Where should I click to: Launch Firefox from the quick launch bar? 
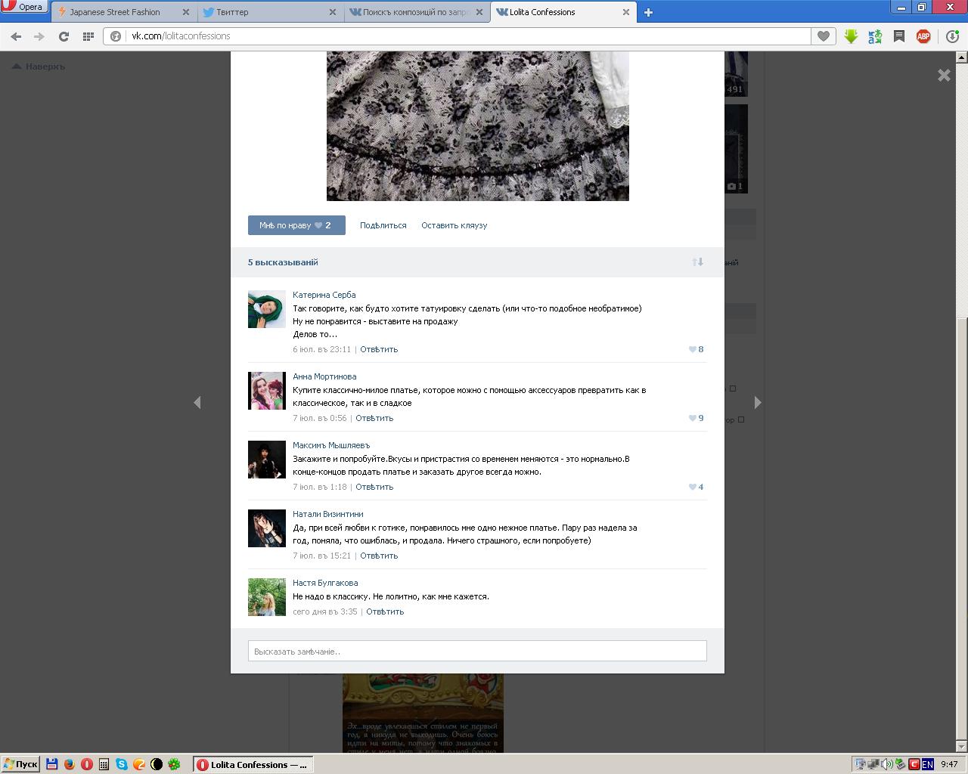coord(70,764)
